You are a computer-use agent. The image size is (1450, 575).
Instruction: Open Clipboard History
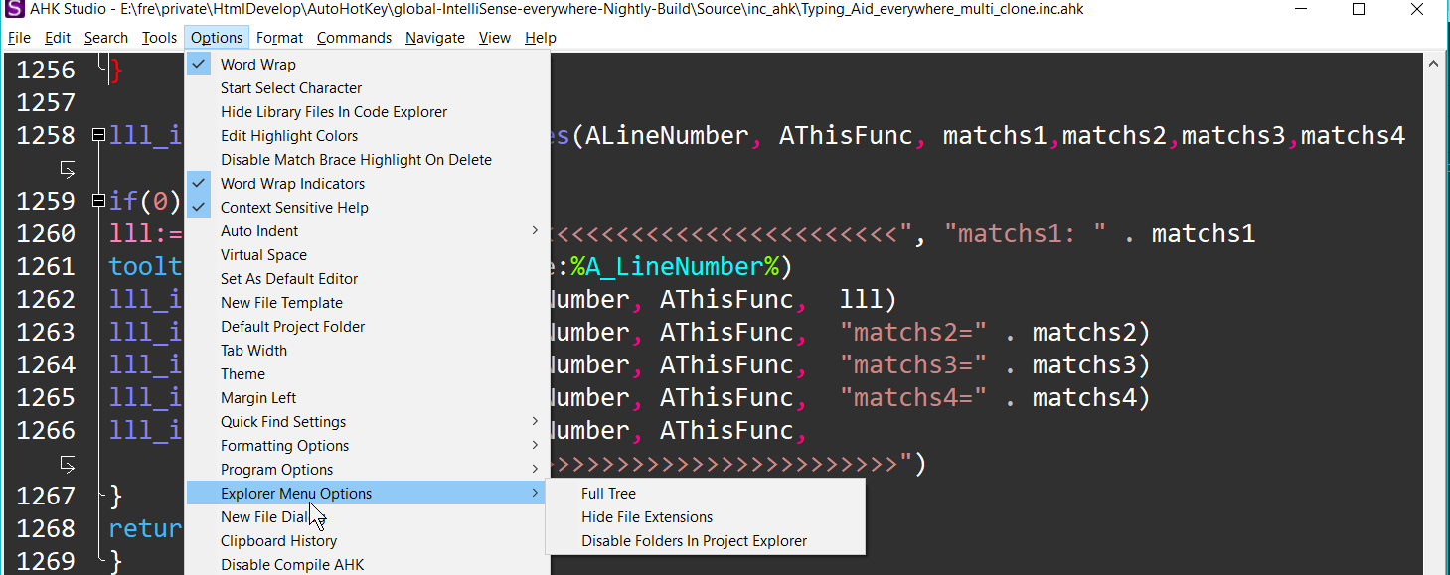[368, 541]
